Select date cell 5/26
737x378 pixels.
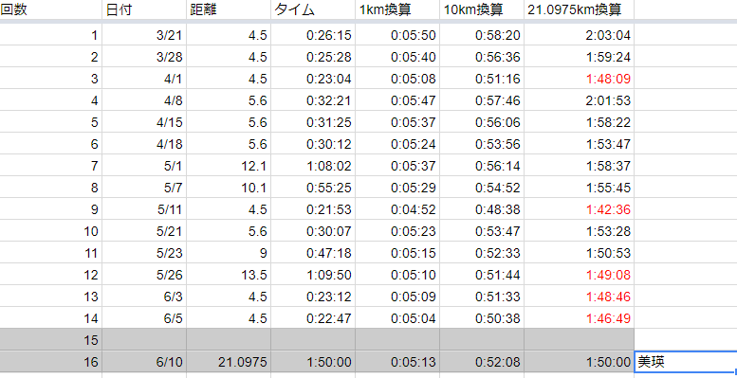click(x=144, y=274)
